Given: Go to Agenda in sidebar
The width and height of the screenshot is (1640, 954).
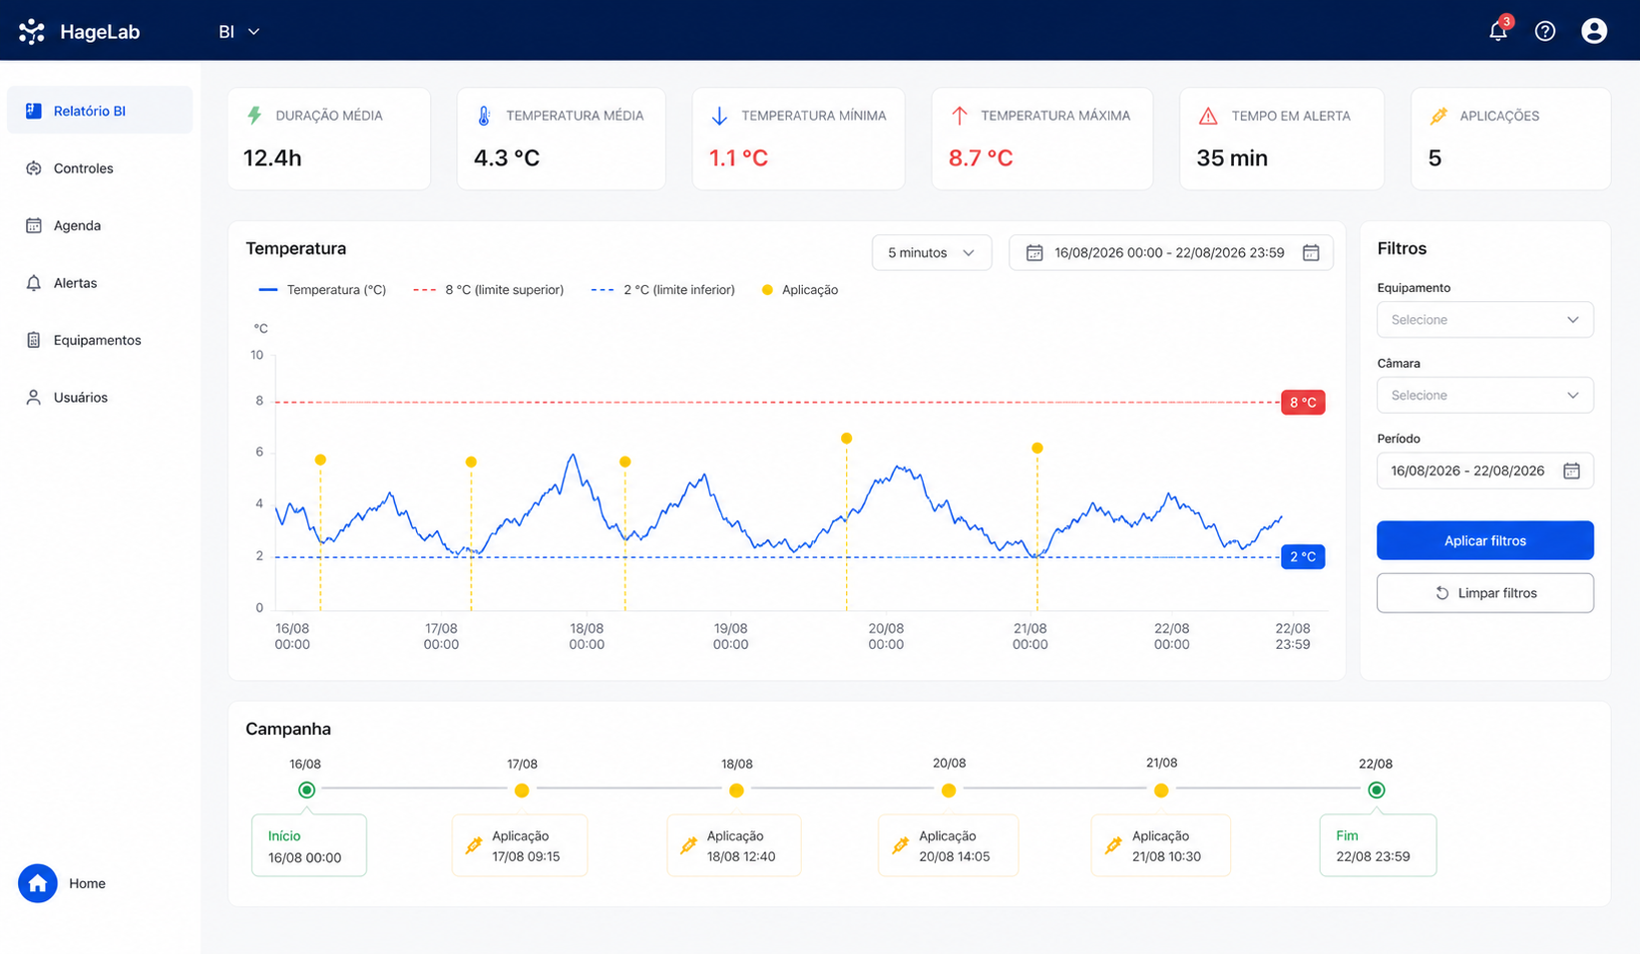Looking at the screenshot, I should (x=100, y=225).
